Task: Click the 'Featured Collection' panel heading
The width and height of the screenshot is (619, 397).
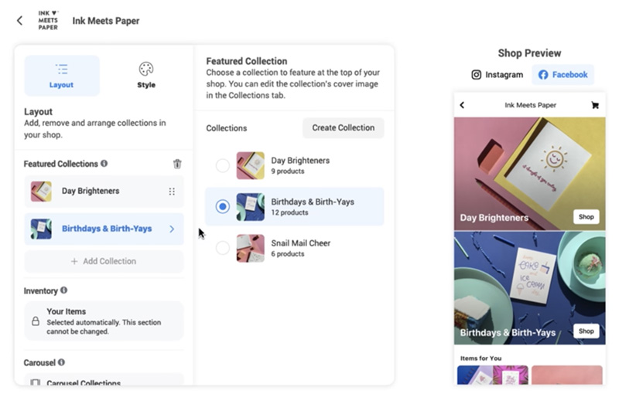Action: (x=247, y=61)
